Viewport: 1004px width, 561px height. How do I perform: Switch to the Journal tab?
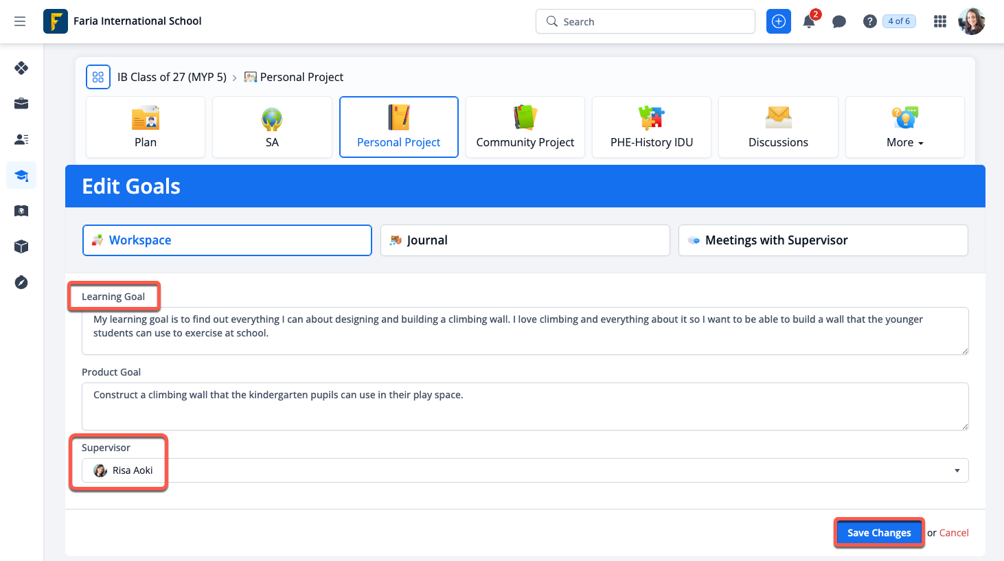point(525,240)
